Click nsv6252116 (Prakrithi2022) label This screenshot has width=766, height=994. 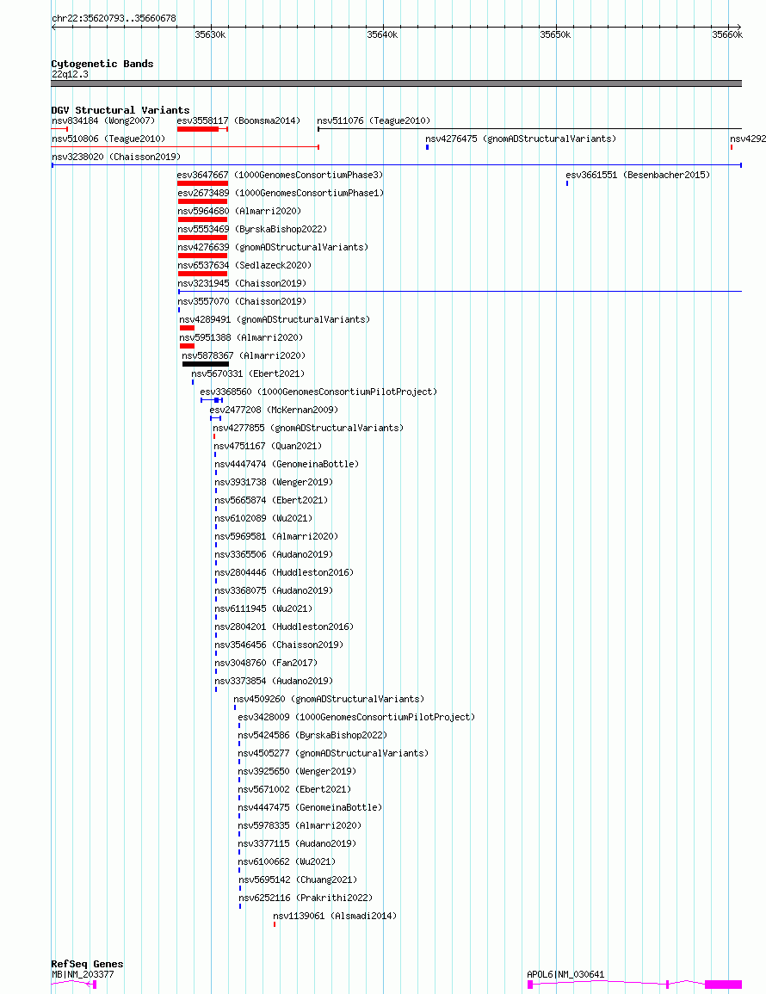pyautogui.click(x=306, y=898)
